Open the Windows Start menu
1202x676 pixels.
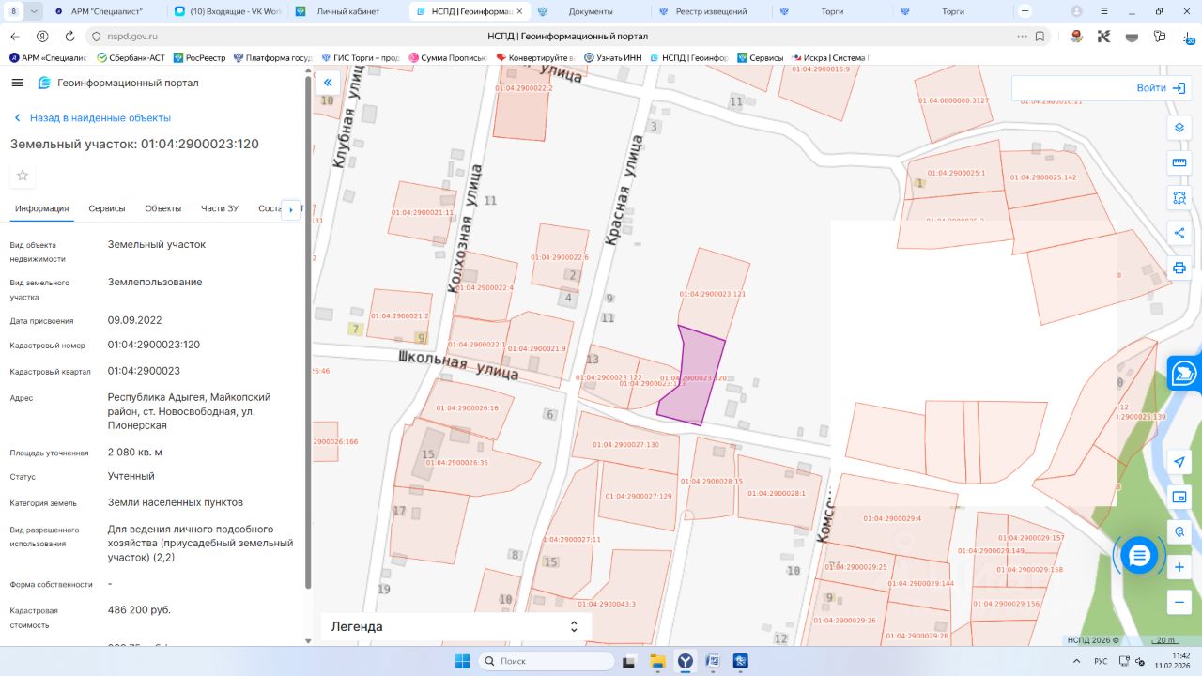(462, 661)
